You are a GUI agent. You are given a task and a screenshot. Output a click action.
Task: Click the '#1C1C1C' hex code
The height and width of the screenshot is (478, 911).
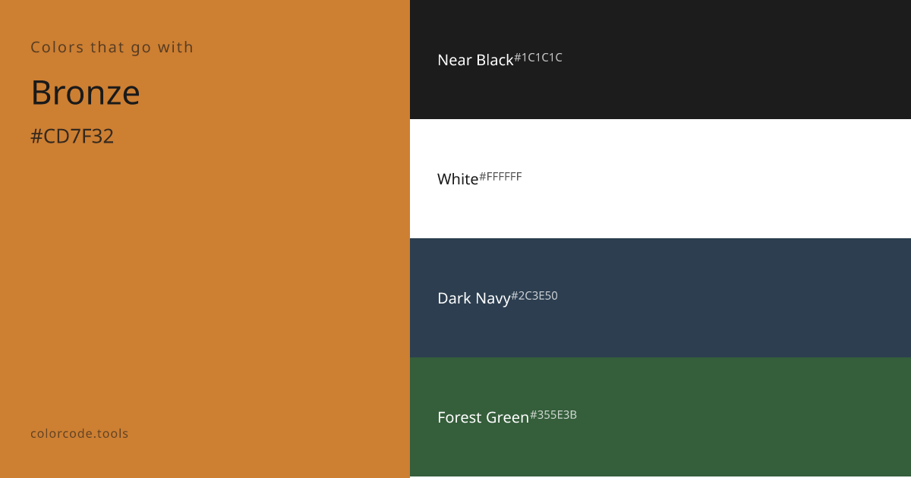point(538,57)
